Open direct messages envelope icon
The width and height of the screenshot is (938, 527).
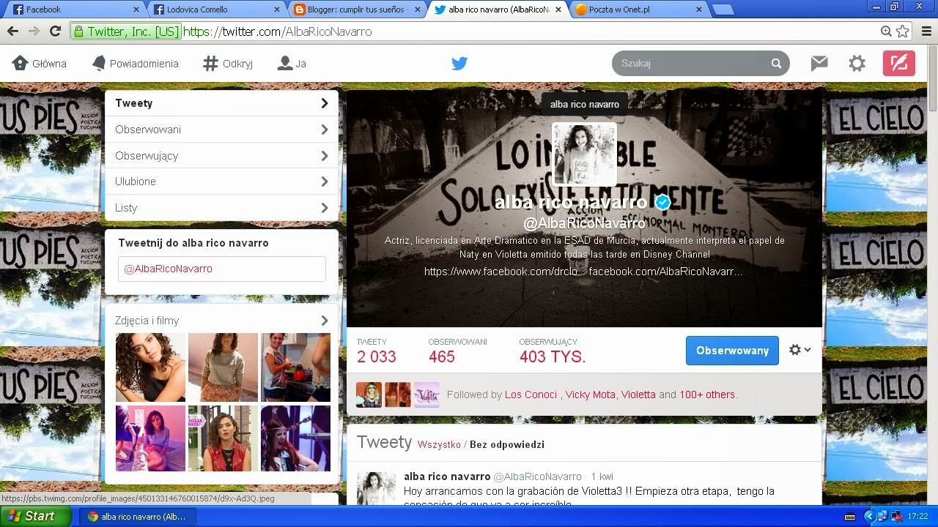point(819,64)
